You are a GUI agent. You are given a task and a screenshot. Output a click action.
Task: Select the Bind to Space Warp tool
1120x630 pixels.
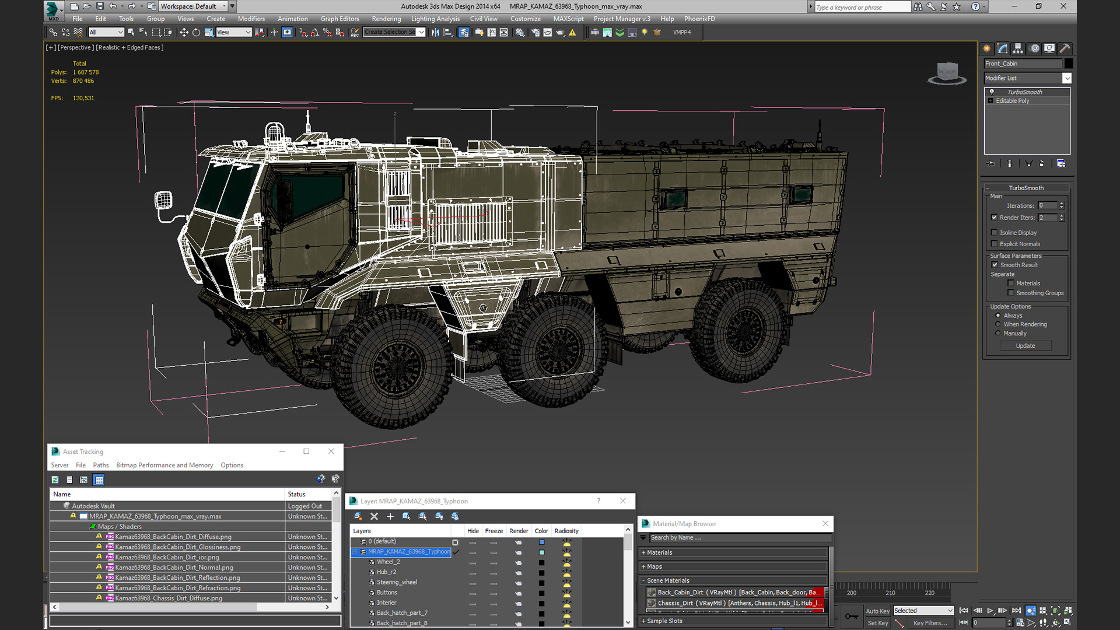pos(78,33)
